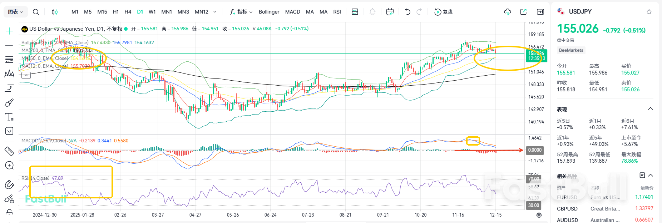662x223 pixels.
Task: Choose the text annotation tool
Action: pyautogui.click(x=9, y=117)
